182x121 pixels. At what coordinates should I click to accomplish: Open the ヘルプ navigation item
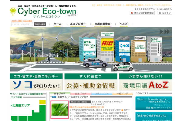point(123,24)
